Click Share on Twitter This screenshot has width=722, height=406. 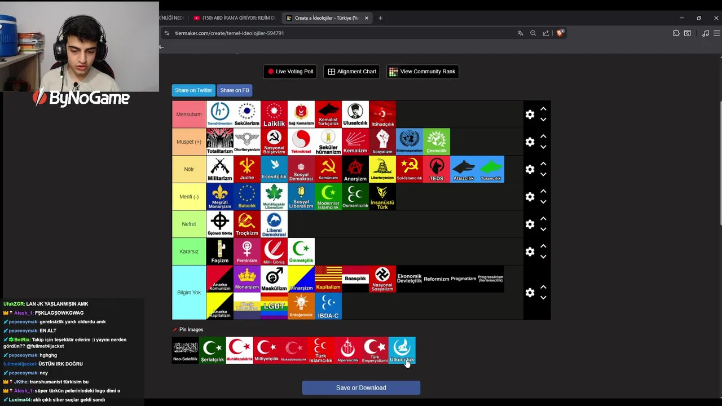193,90
